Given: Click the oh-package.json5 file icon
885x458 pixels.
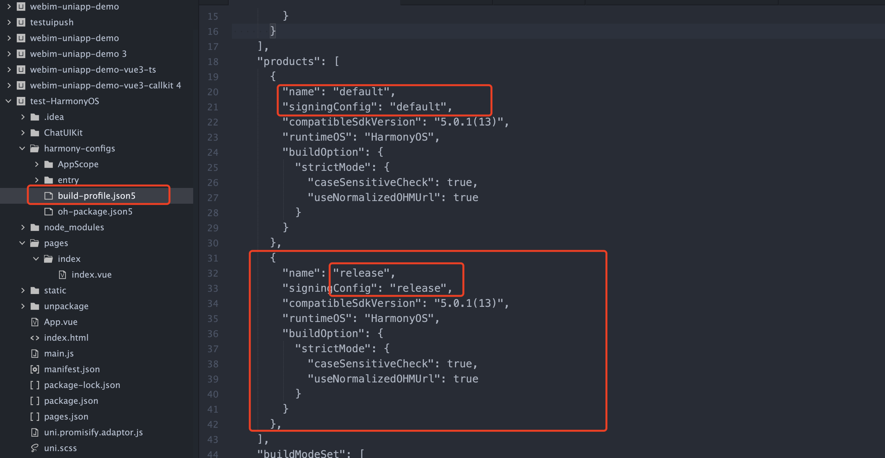Looking at the screenshot, I should click(x=48, y=212).
